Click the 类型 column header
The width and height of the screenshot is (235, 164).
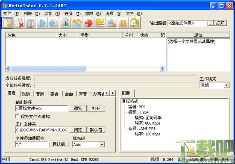(x=100, y=35)
